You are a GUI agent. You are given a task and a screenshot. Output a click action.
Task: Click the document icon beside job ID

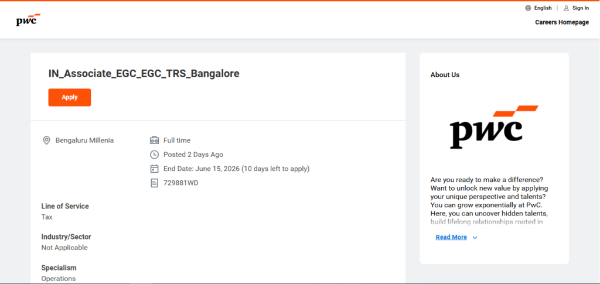[154, 183]
